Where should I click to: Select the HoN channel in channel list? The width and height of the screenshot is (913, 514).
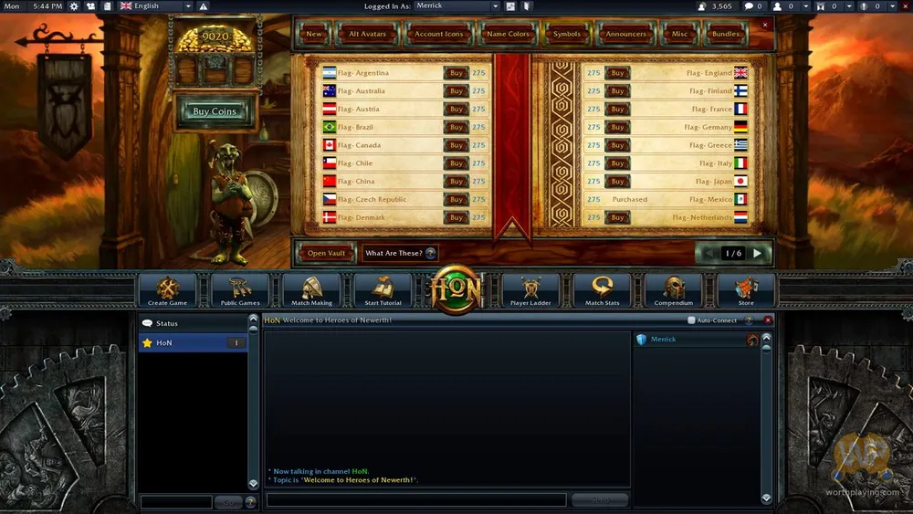(193, 343)
